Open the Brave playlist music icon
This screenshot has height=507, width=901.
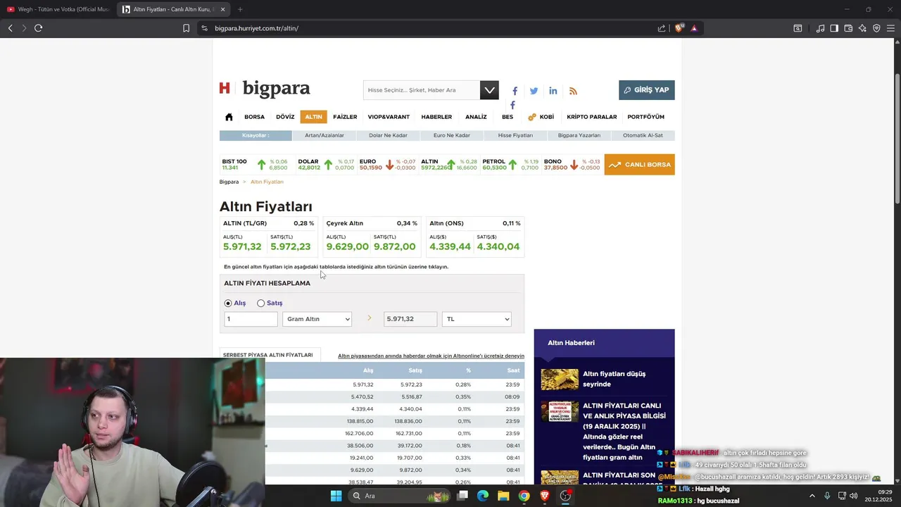click(820, 28)
